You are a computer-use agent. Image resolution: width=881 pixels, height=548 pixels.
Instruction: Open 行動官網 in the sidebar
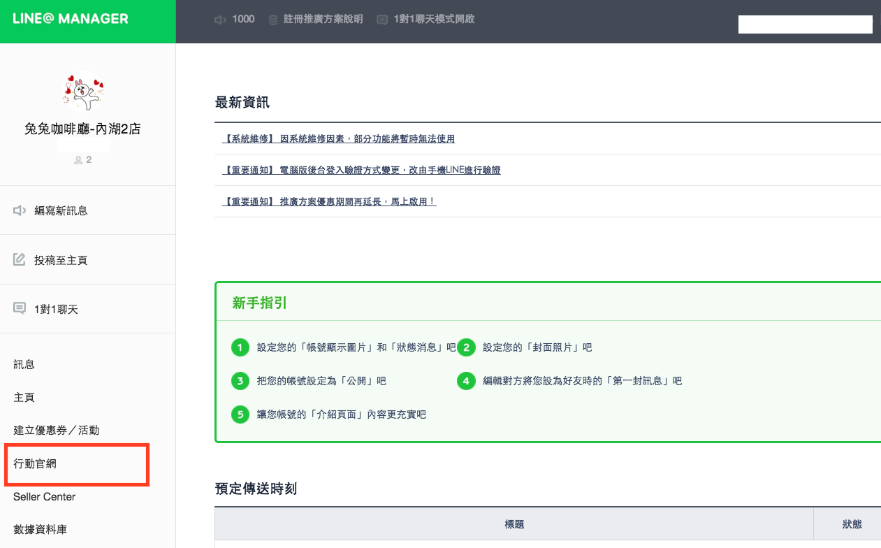point(35,463)
